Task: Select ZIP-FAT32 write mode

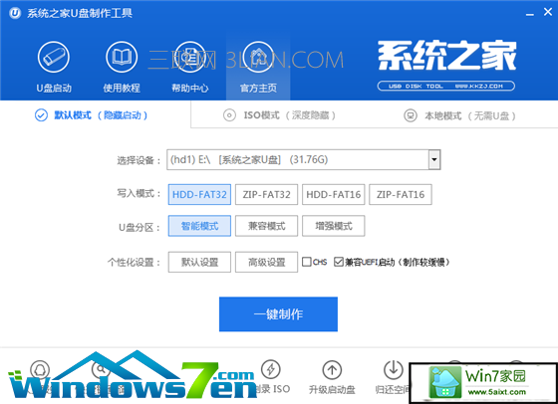Action: click(x=266, y=194)
